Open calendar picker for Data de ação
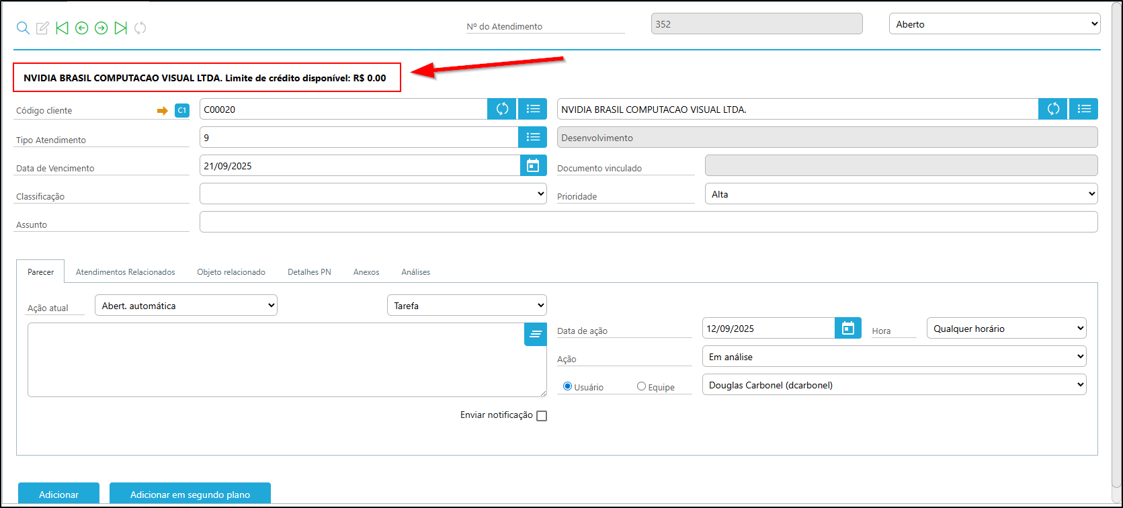This screenshot has width=1123, height=508. [x=848, y=328]
